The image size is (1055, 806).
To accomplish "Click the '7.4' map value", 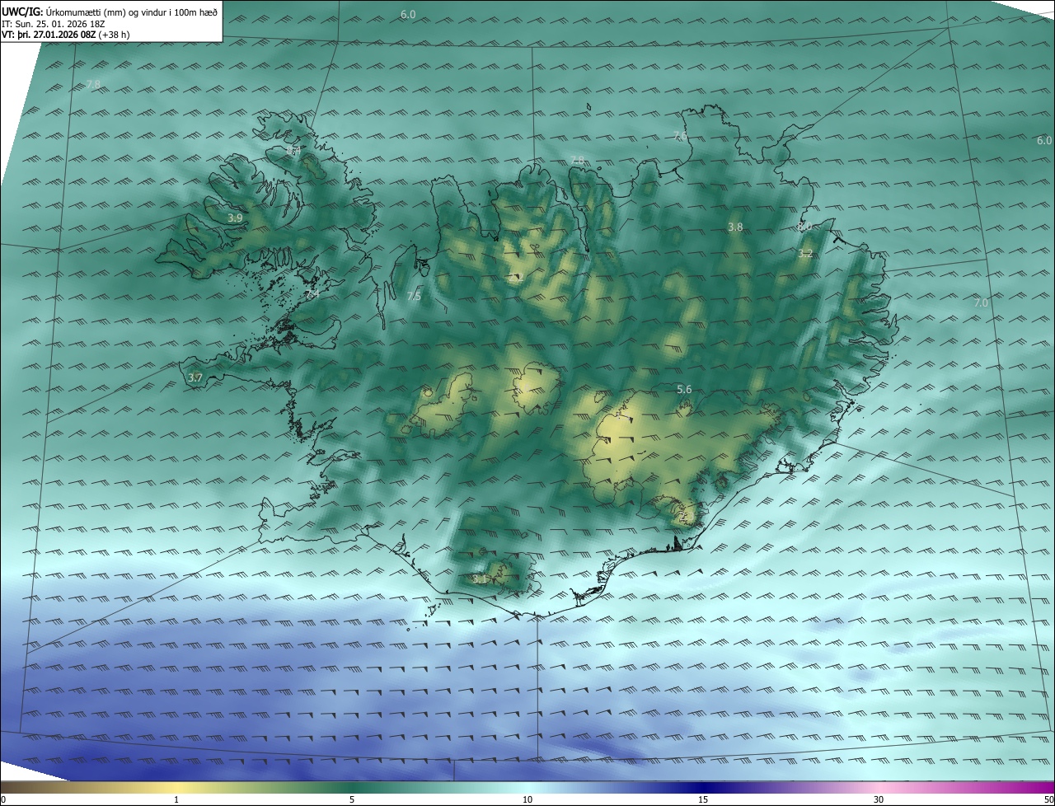I will click(312, 293).
